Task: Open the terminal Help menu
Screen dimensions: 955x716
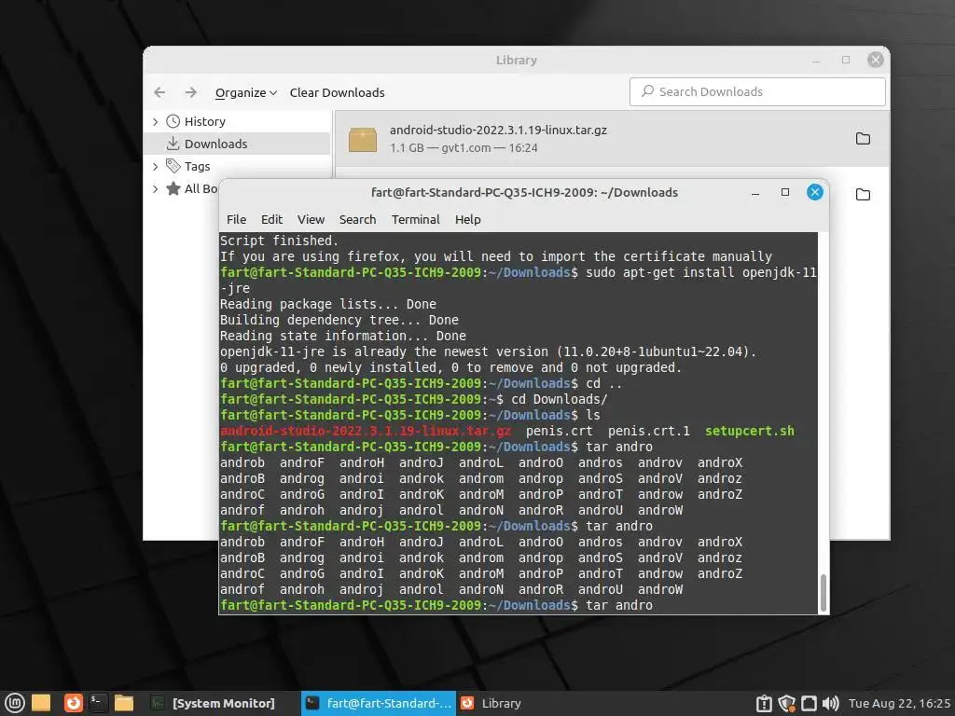Action: point(468,219)
